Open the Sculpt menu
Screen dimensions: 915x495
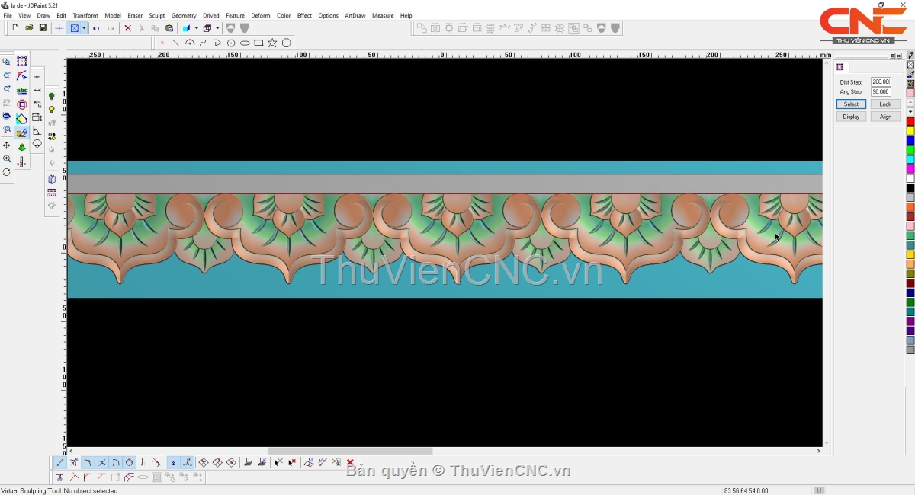tap(157, 15)
